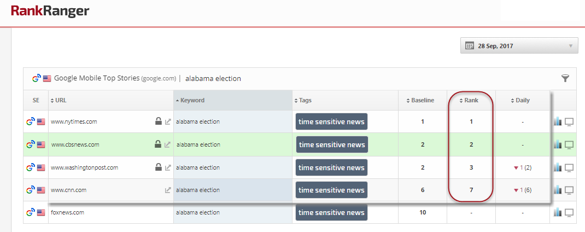585x232 pixels.
Task: Click monitor icon in cbsnews.com row
Action: 569,144
